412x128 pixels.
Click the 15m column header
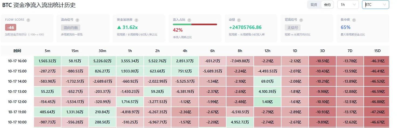[x=75, y=51]
